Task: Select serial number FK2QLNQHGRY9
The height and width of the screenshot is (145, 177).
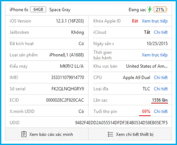Action: click(68, 89)
